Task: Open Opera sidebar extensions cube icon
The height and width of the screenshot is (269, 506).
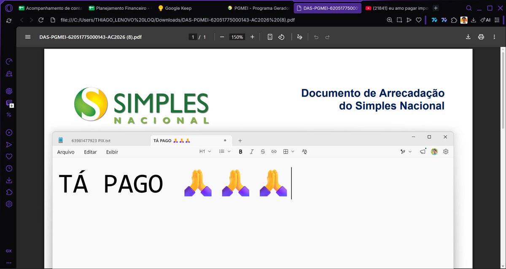Action: point(9,192)
